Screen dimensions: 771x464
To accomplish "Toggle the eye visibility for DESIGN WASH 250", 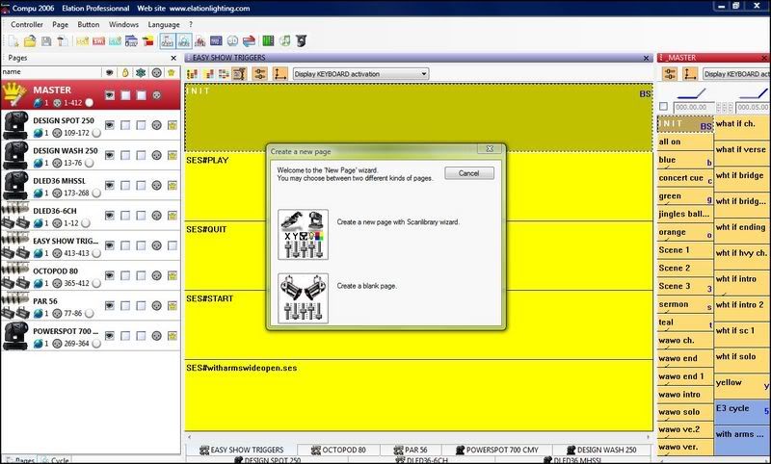I will click(x=110, y=155).
